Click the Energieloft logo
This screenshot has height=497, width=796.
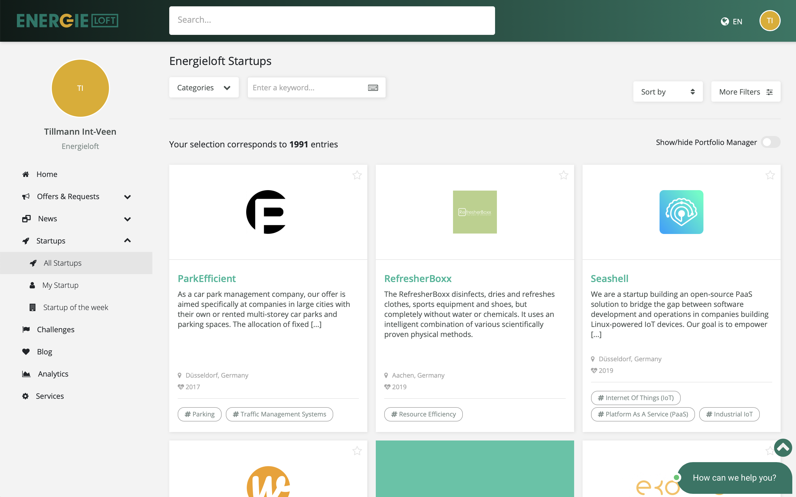click(x=67, y=20)
